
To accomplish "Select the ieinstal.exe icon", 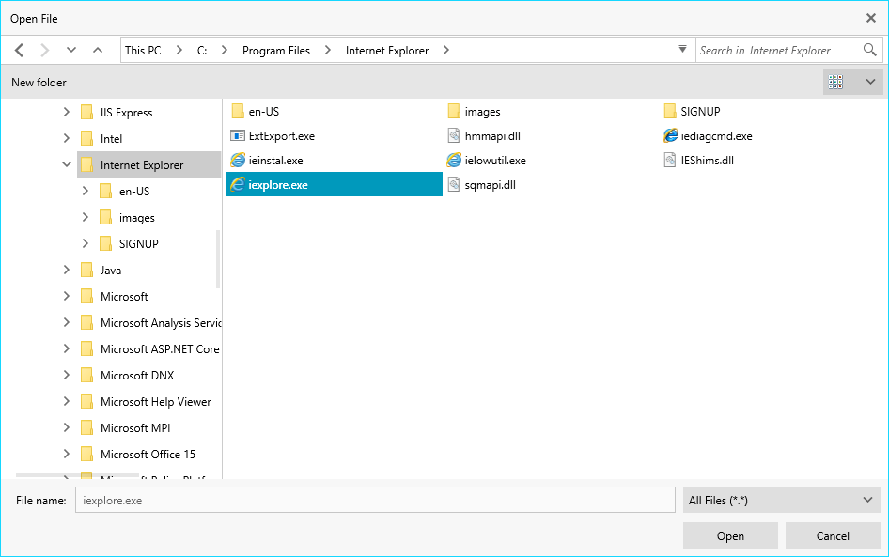I will pos(238,161).
